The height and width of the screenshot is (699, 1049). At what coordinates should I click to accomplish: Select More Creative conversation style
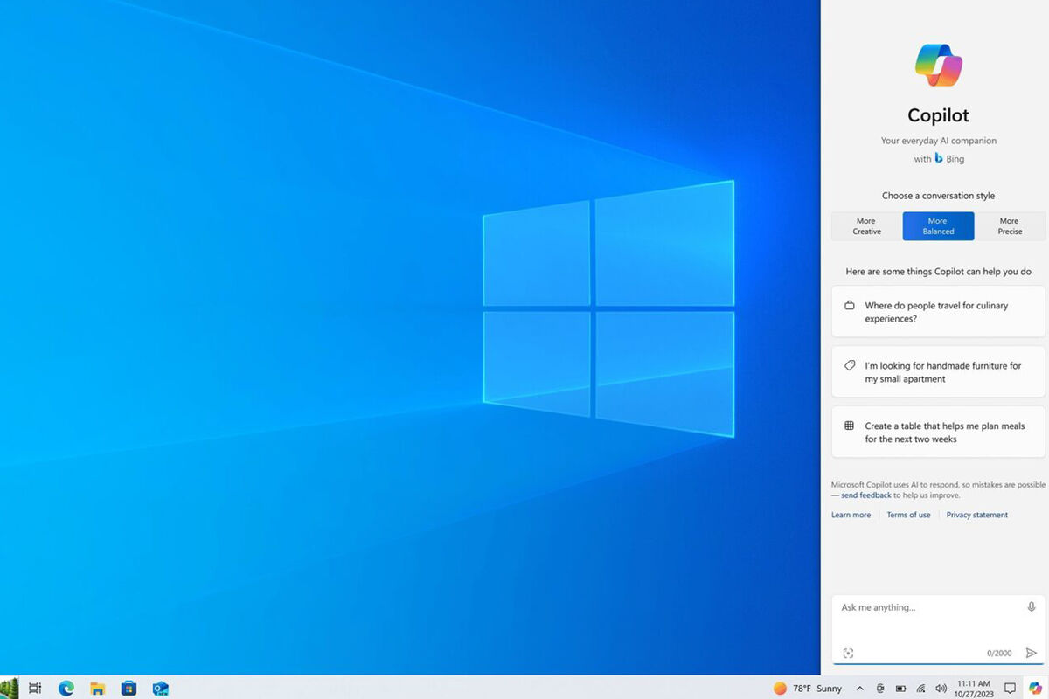[x=866, y=226]
